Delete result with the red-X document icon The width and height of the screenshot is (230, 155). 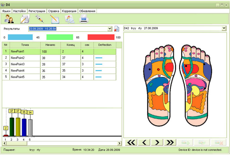coord(117,29)
